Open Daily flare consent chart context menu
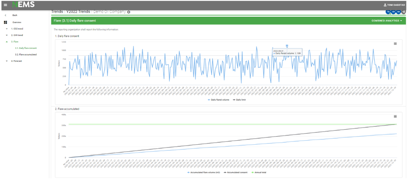The width and height of the screenshot is (407, 181). click(395, 44)
